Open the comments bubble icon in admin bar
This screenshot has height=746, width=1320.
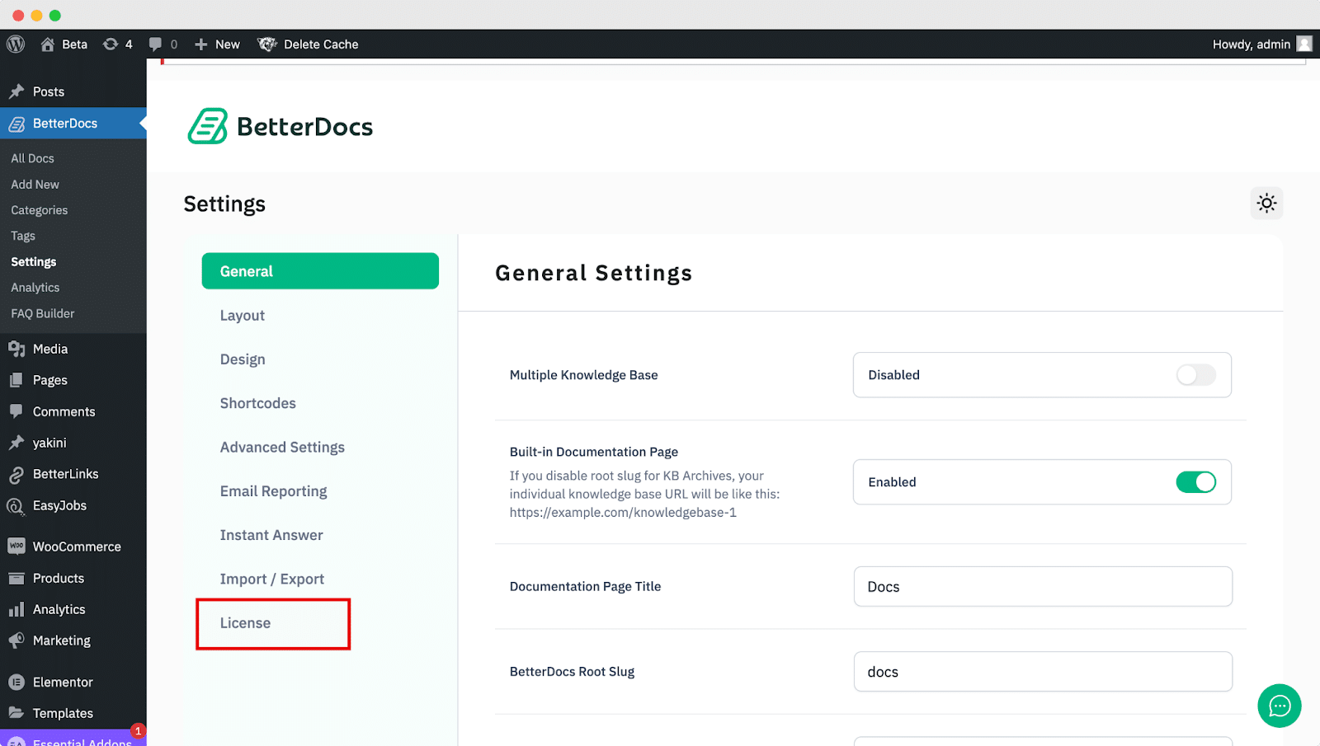tap(155, 44)
